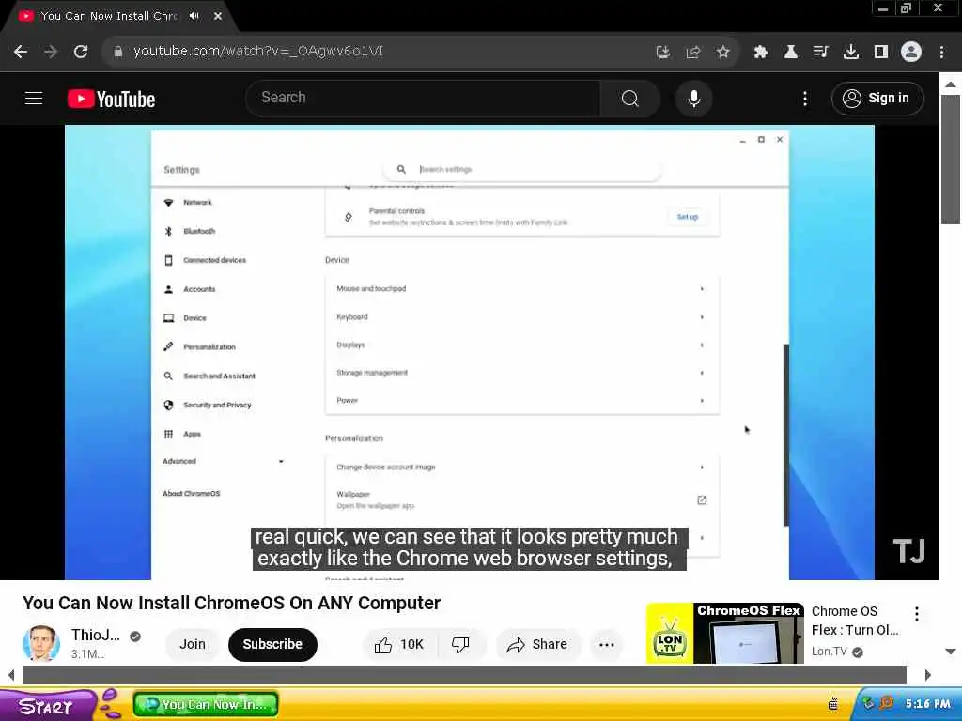Screen dimensions: 962x721
Task: Toggle the browser side panel icon
Action: point(881,53)
